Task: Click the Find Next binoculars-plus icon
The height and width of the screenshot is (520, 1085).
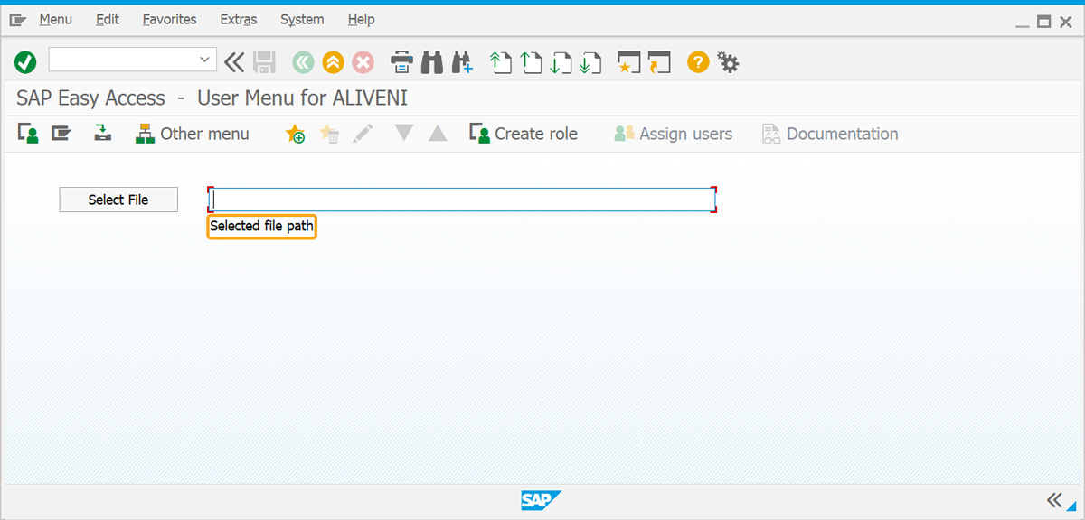Action: (462, 62)
